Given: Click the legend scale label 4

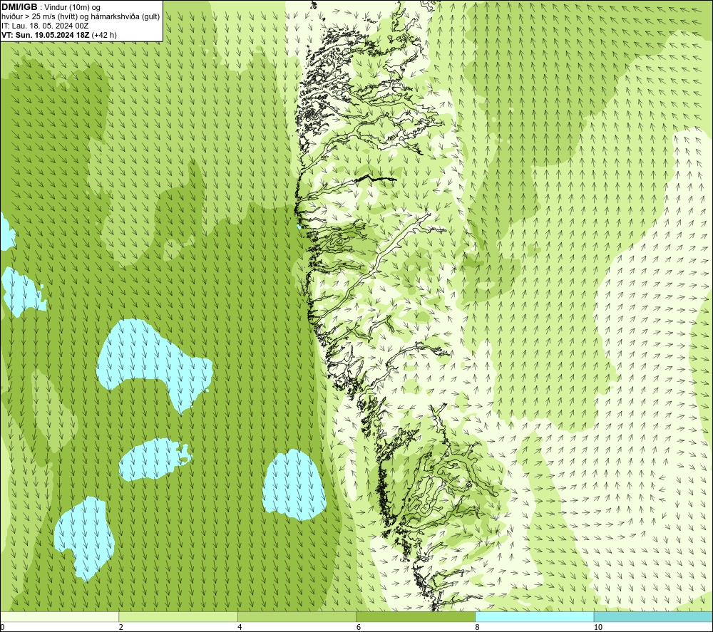Looking at the screenshot, I should point(240,627).
